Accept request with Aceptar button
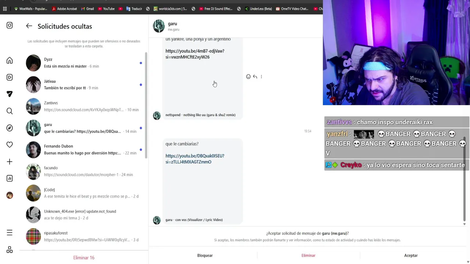470x264 pixels. coord(411,256)
